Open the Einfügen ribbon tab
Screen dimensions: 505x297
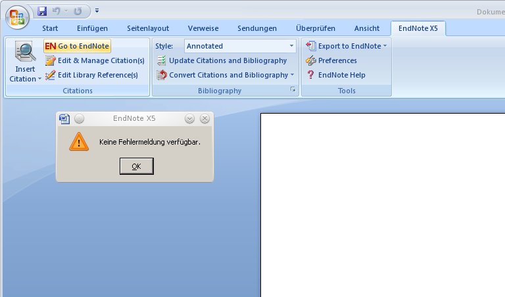(x=92, y=28)
